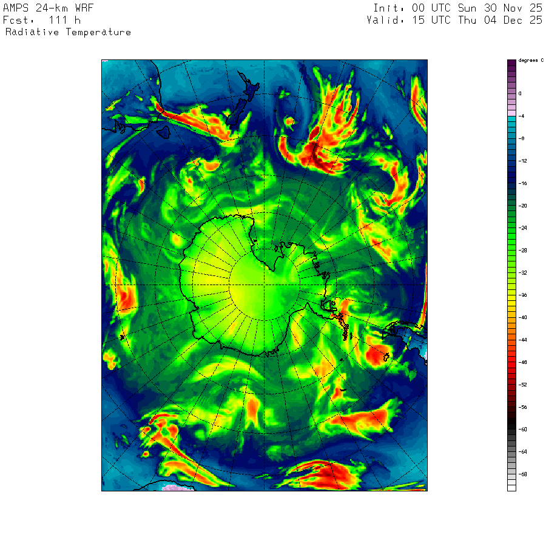Click the -20 value on the color scale
The image size is (546, 546).
tap(523, 206)
